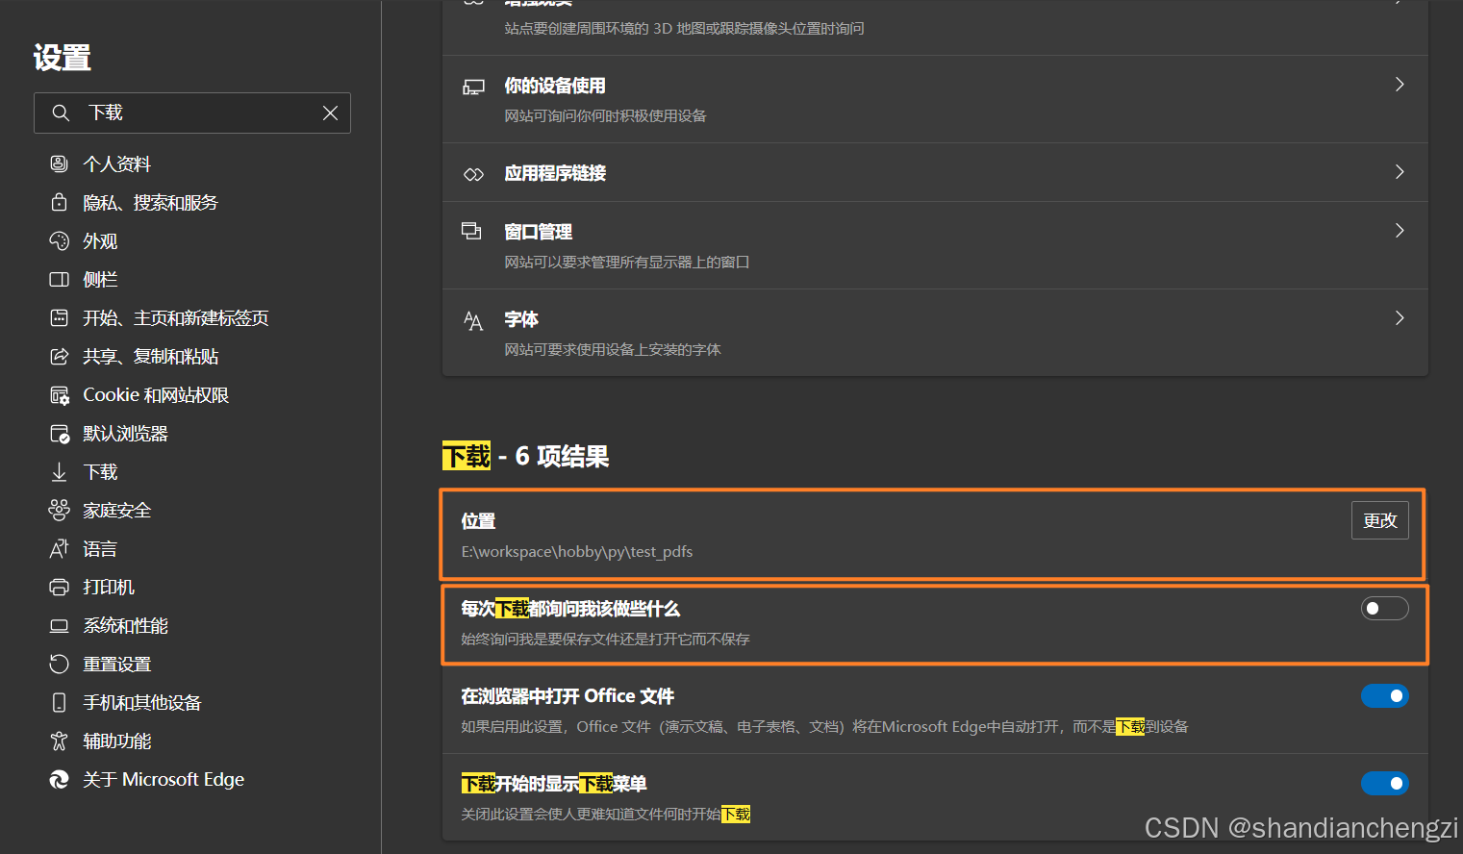
Task: Disable 在浏览器中打开 Office 文件
Action: (x=1385, y=695)
